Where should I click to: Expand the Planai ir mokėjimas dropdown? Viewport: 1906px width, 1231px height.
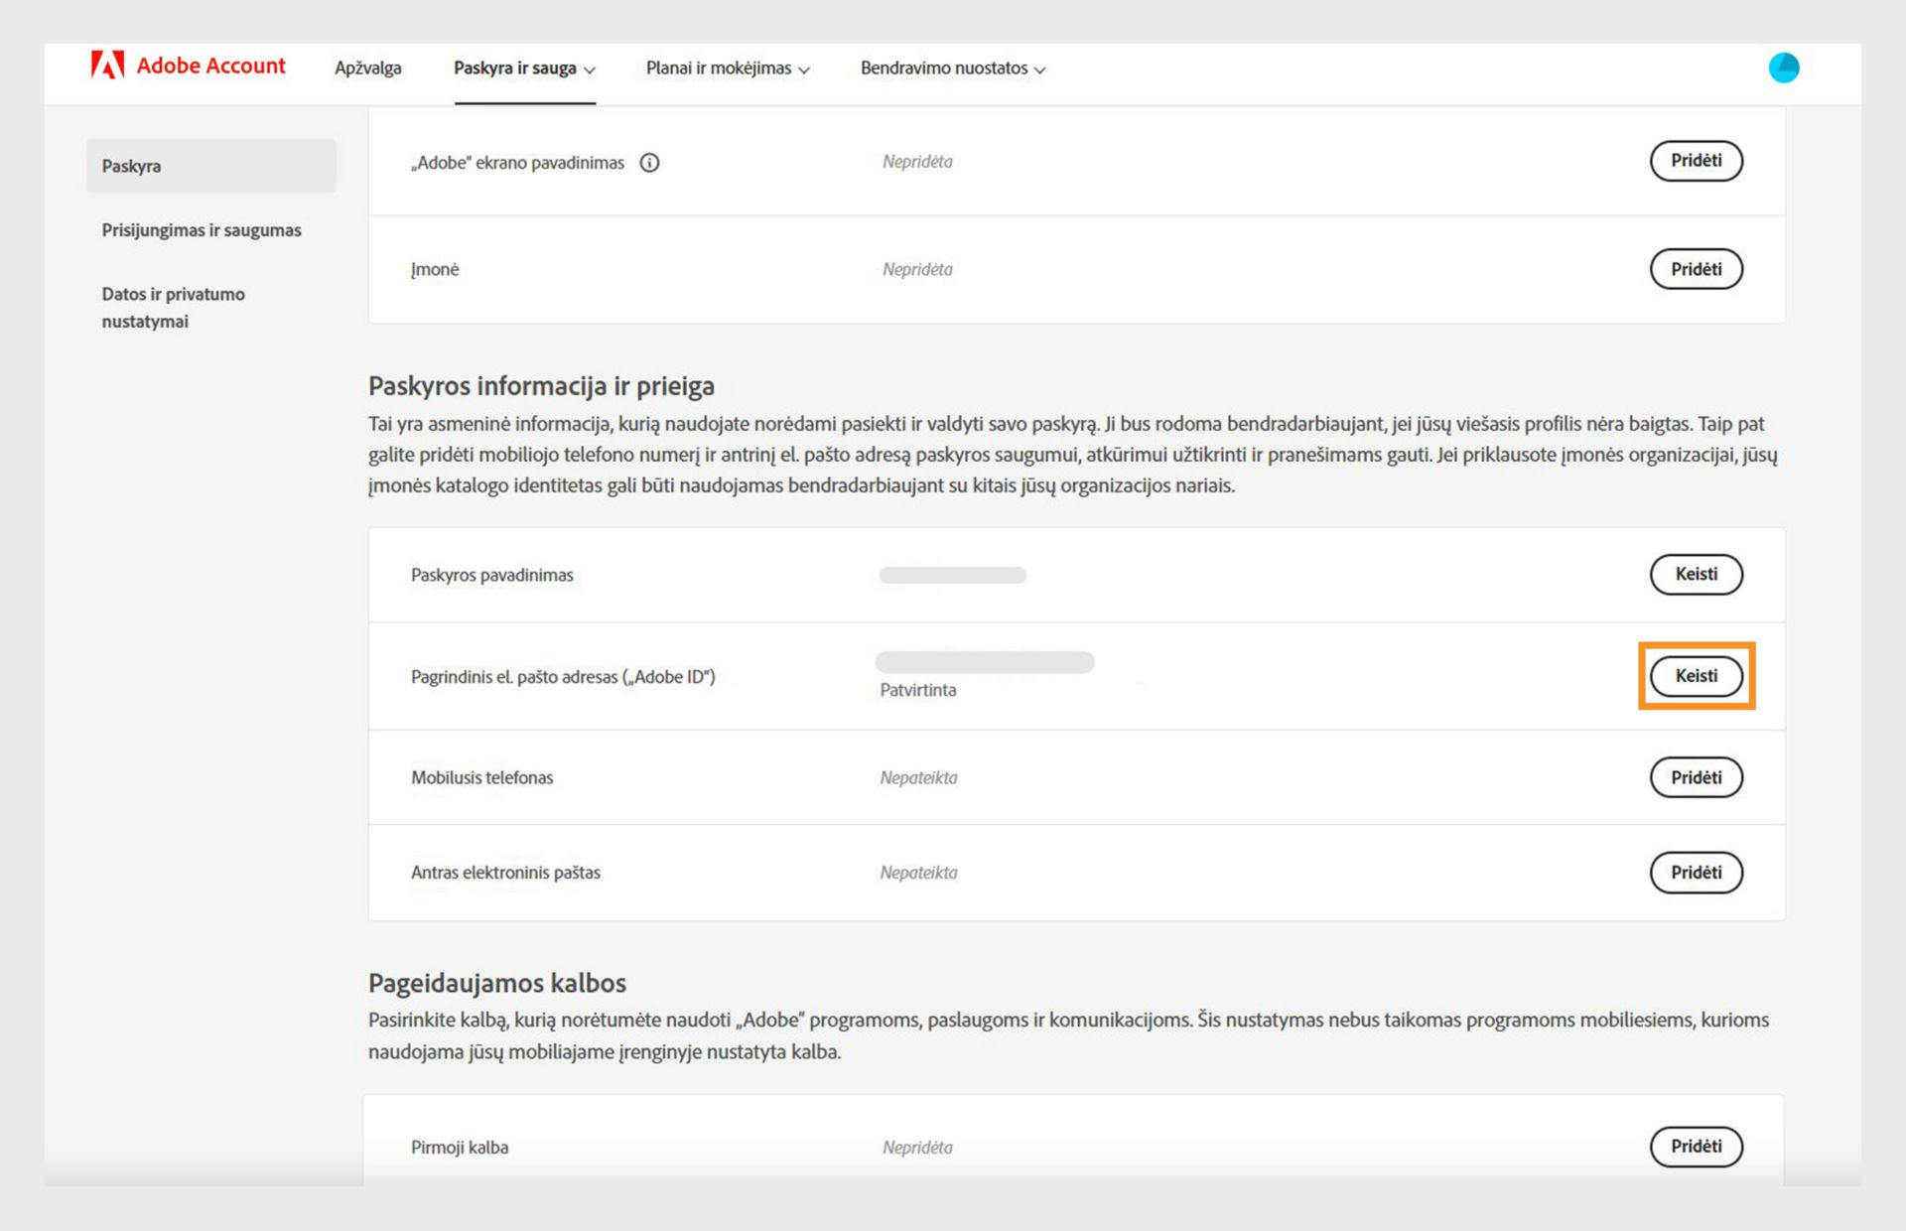tap(728, 68)
